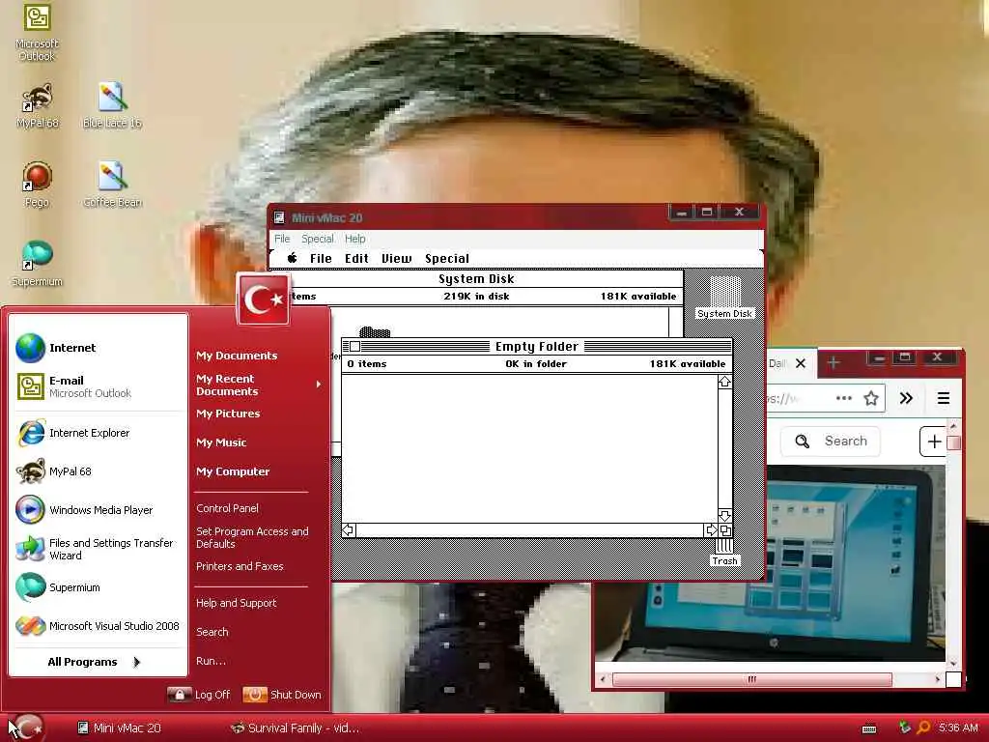Open Search from Start menu
This screenshot has height=742, width=989.
(x=212, y=632)
